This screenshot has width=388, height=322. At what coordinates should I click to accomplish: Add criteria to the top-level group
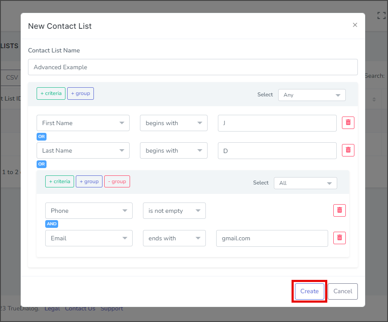[x=51, y=93]
